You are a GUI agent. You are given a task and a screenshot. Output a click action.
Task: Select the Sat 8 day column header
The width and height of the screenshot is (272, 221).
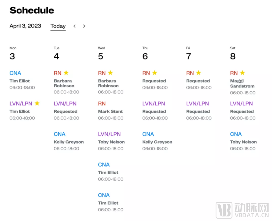[x=233, y=53]
